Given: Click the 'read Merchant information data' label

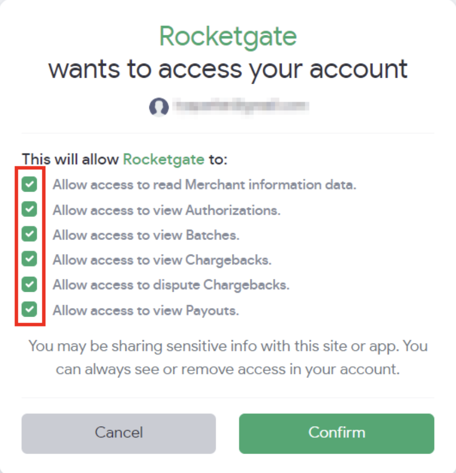Looking at the screenshot, I should click(x=205, y=185).
